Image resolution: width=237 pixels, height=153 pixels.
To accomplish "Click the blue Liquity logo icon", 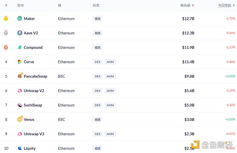I will coord(20,148).
